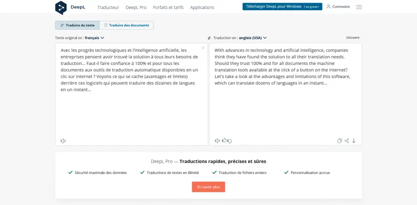
Task: Listen to the English translation audio
Action: tap(217, 141)
